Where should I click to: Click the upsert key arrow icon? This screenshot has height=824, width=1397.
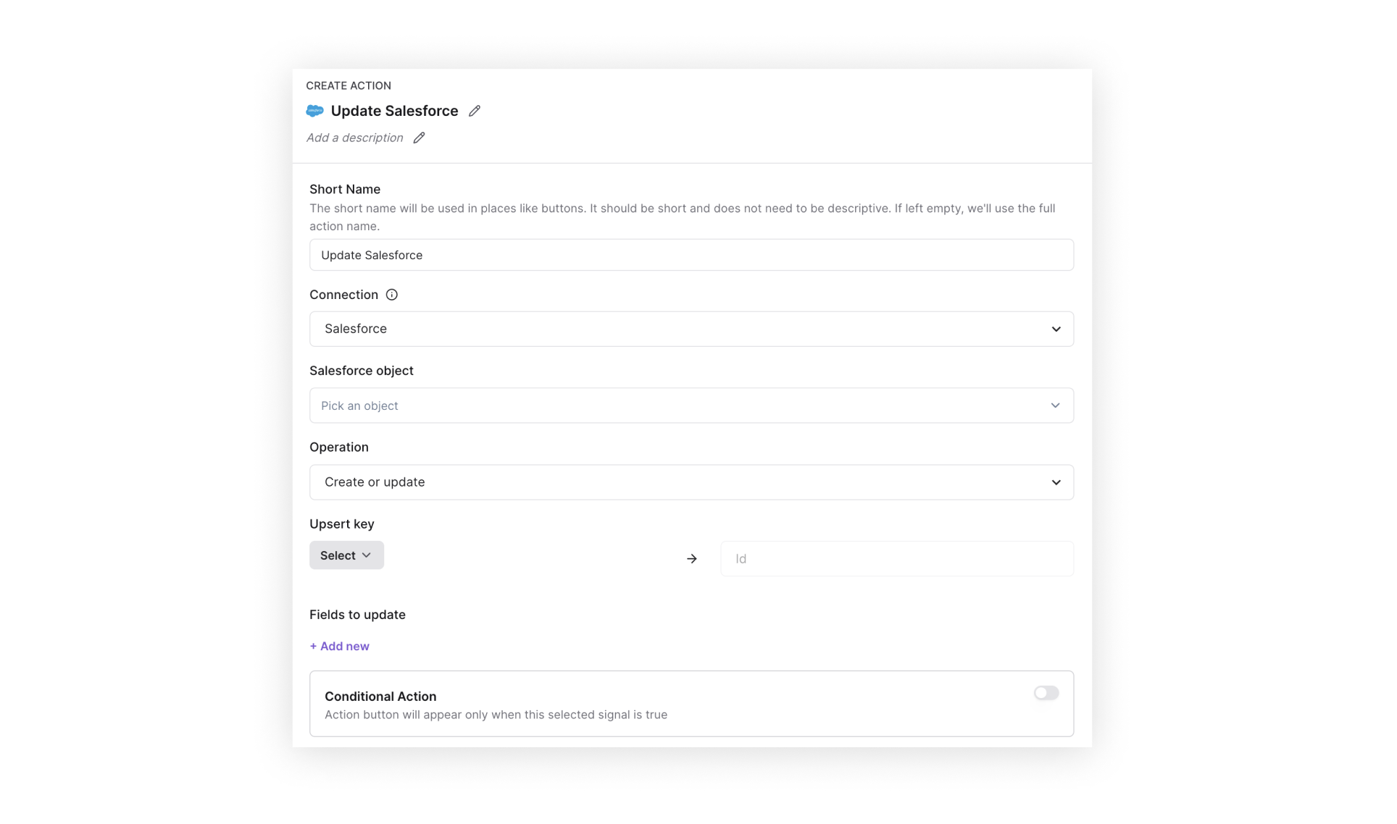[691, 559]
